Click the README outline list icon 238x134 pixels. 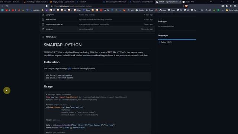[43, 37]
